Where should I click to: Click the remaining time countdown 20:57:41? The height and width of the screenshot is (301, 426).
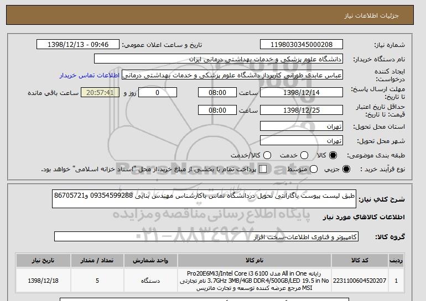[x=100, y=92]
